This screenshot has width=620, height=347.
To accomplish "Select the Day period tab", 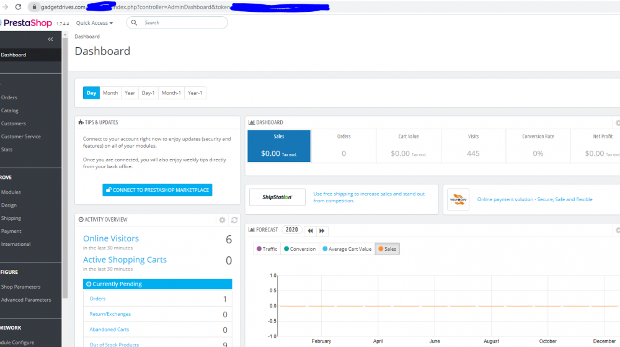I will click(x=91, y=93).
